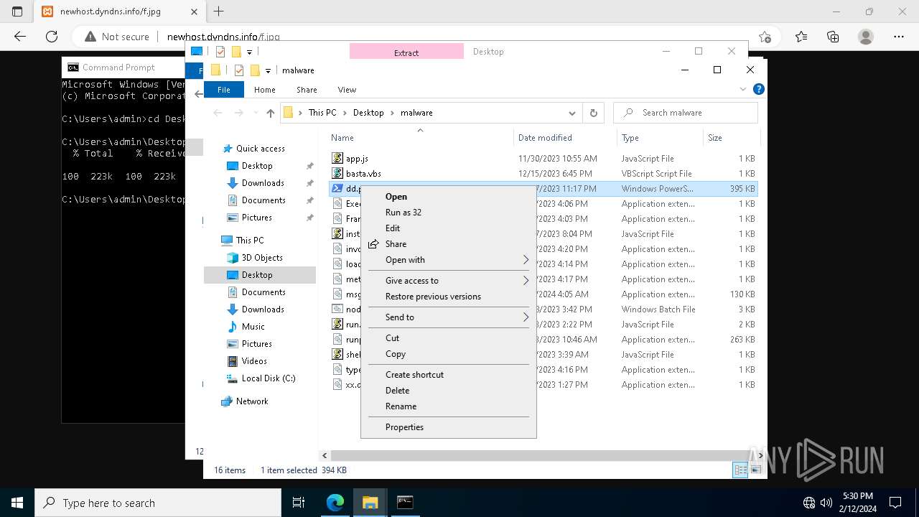Open the Edge Collections icon

tap(833, 37)
